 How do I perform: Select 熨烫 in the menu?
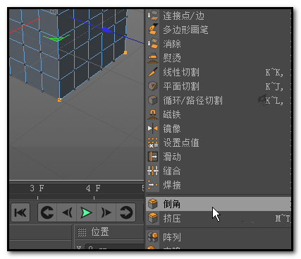(219, 58)
